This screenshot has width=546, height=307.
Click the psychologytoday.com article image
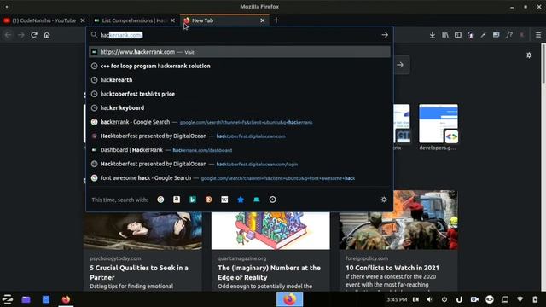142,231
